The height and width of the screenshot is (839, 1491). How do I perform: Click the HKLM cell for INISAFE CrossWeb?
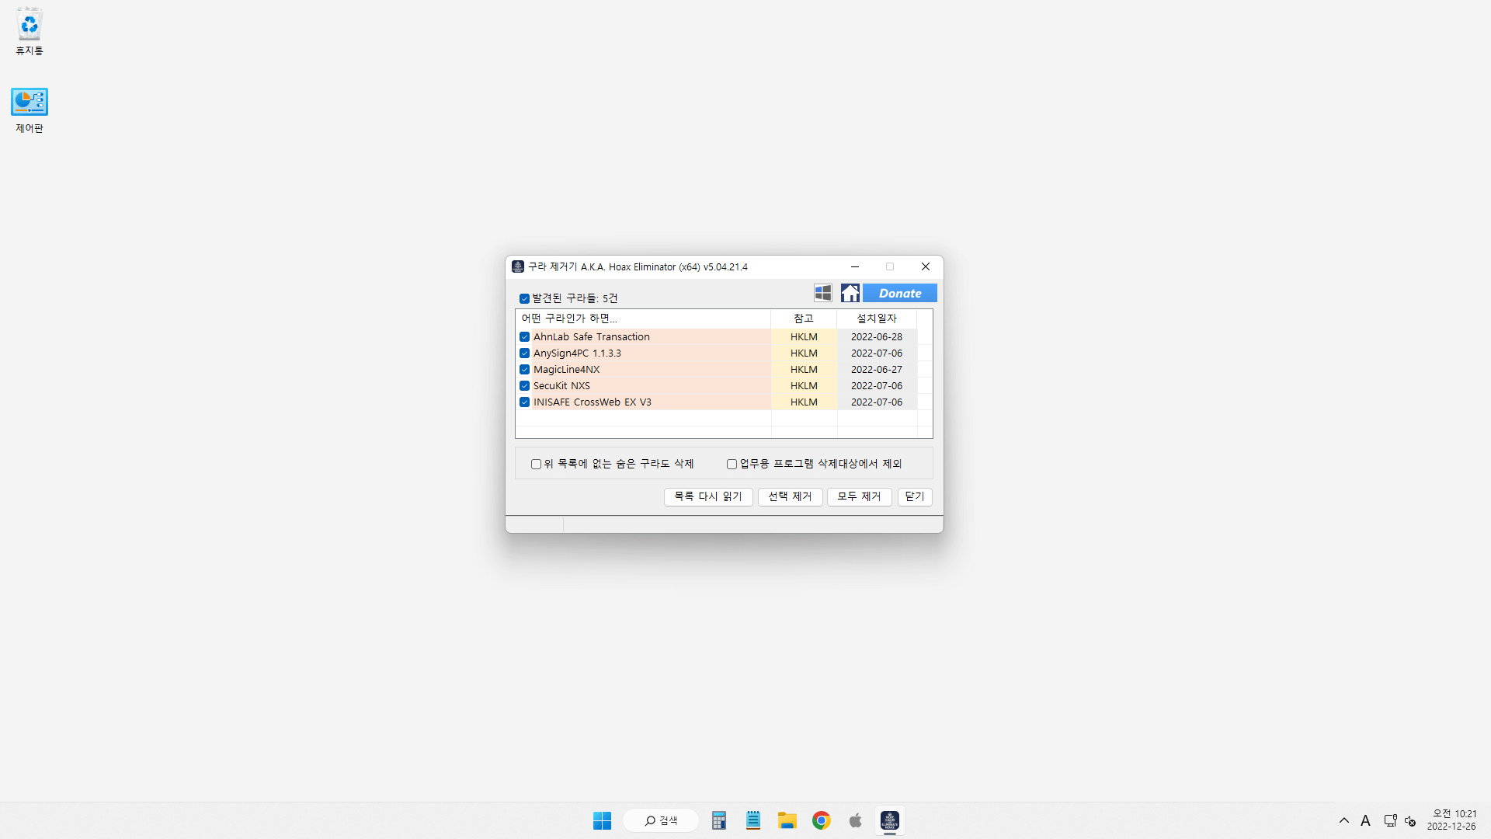coord(804,402)
